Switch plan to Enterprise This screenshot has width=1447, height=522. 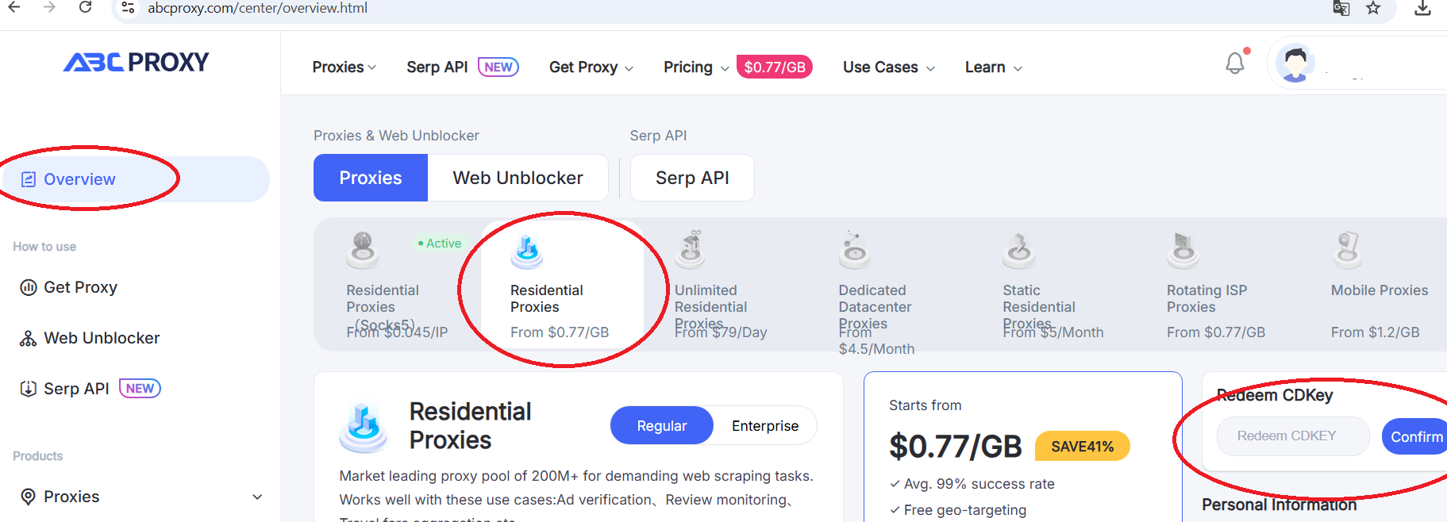pyautogui.click(x=765, y=426)
